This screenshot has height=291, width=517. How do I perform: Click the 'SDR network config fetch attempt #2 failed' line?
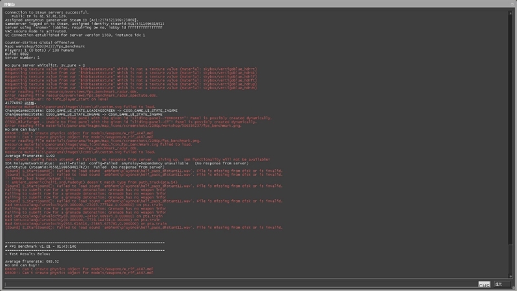137,159
